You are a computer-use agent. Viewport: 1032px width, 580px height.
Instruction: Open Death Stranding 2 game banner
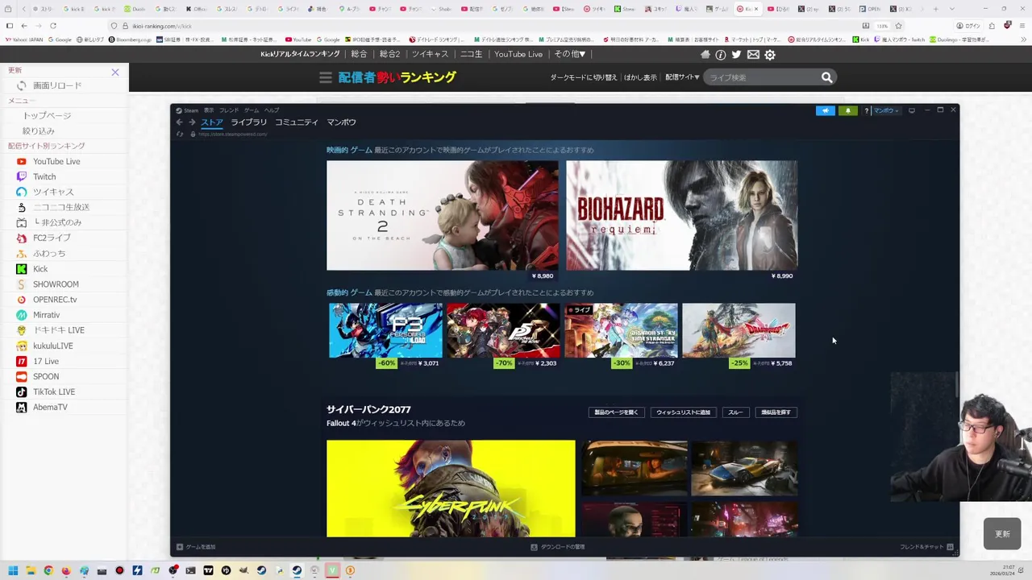coord(442,215)
